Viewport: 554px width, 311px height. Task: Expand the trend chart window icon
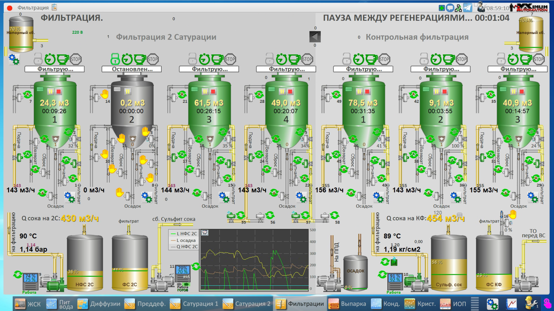pyautogui.click(x=205, y=233)
